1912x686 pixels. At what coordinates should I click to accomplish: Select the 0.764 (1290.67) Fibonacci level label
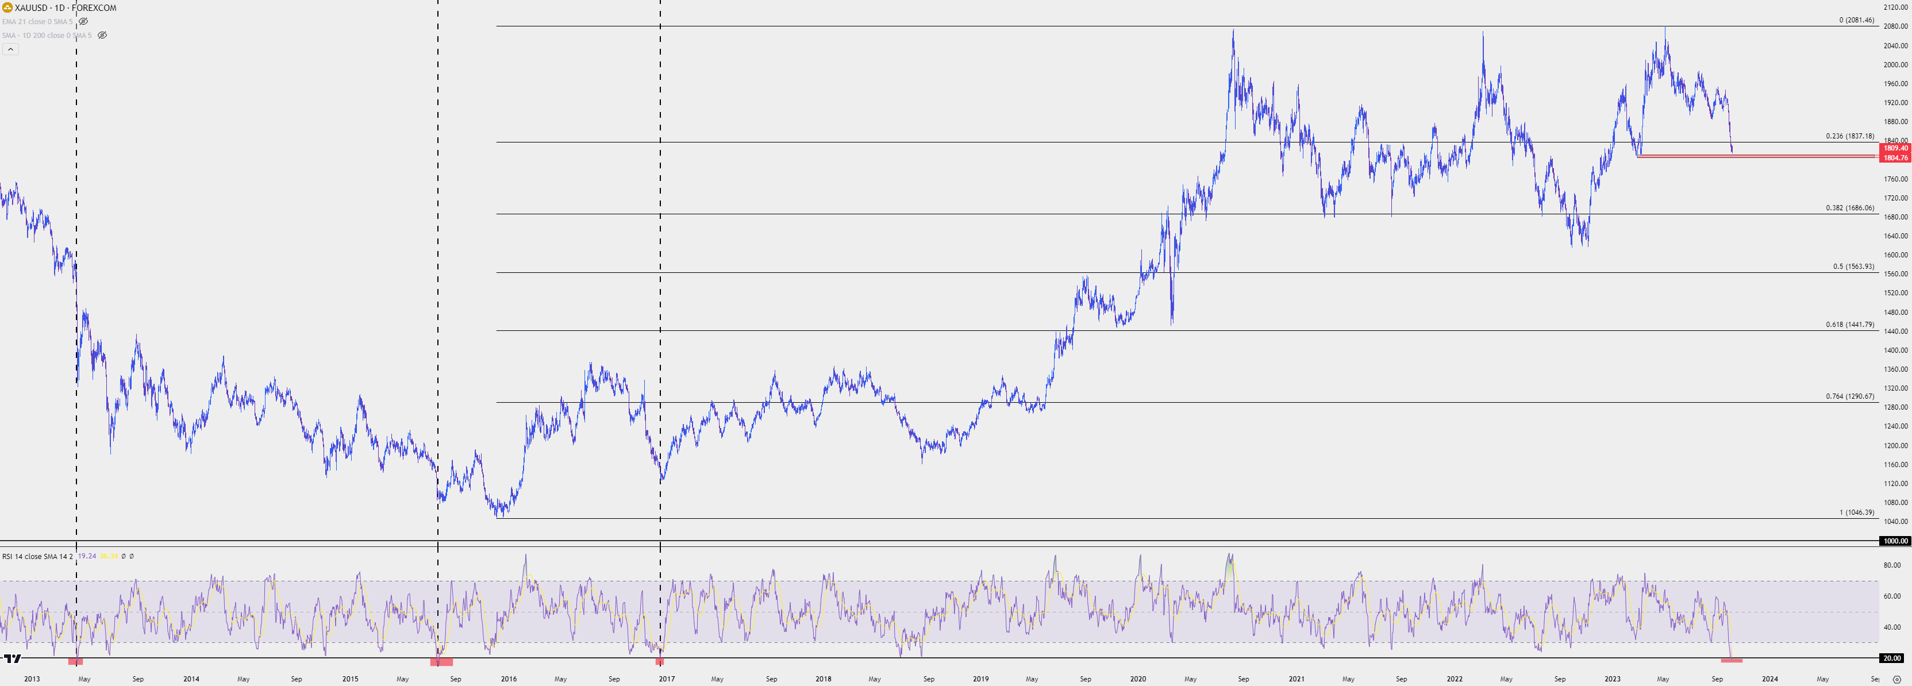tap(1850, 396)
